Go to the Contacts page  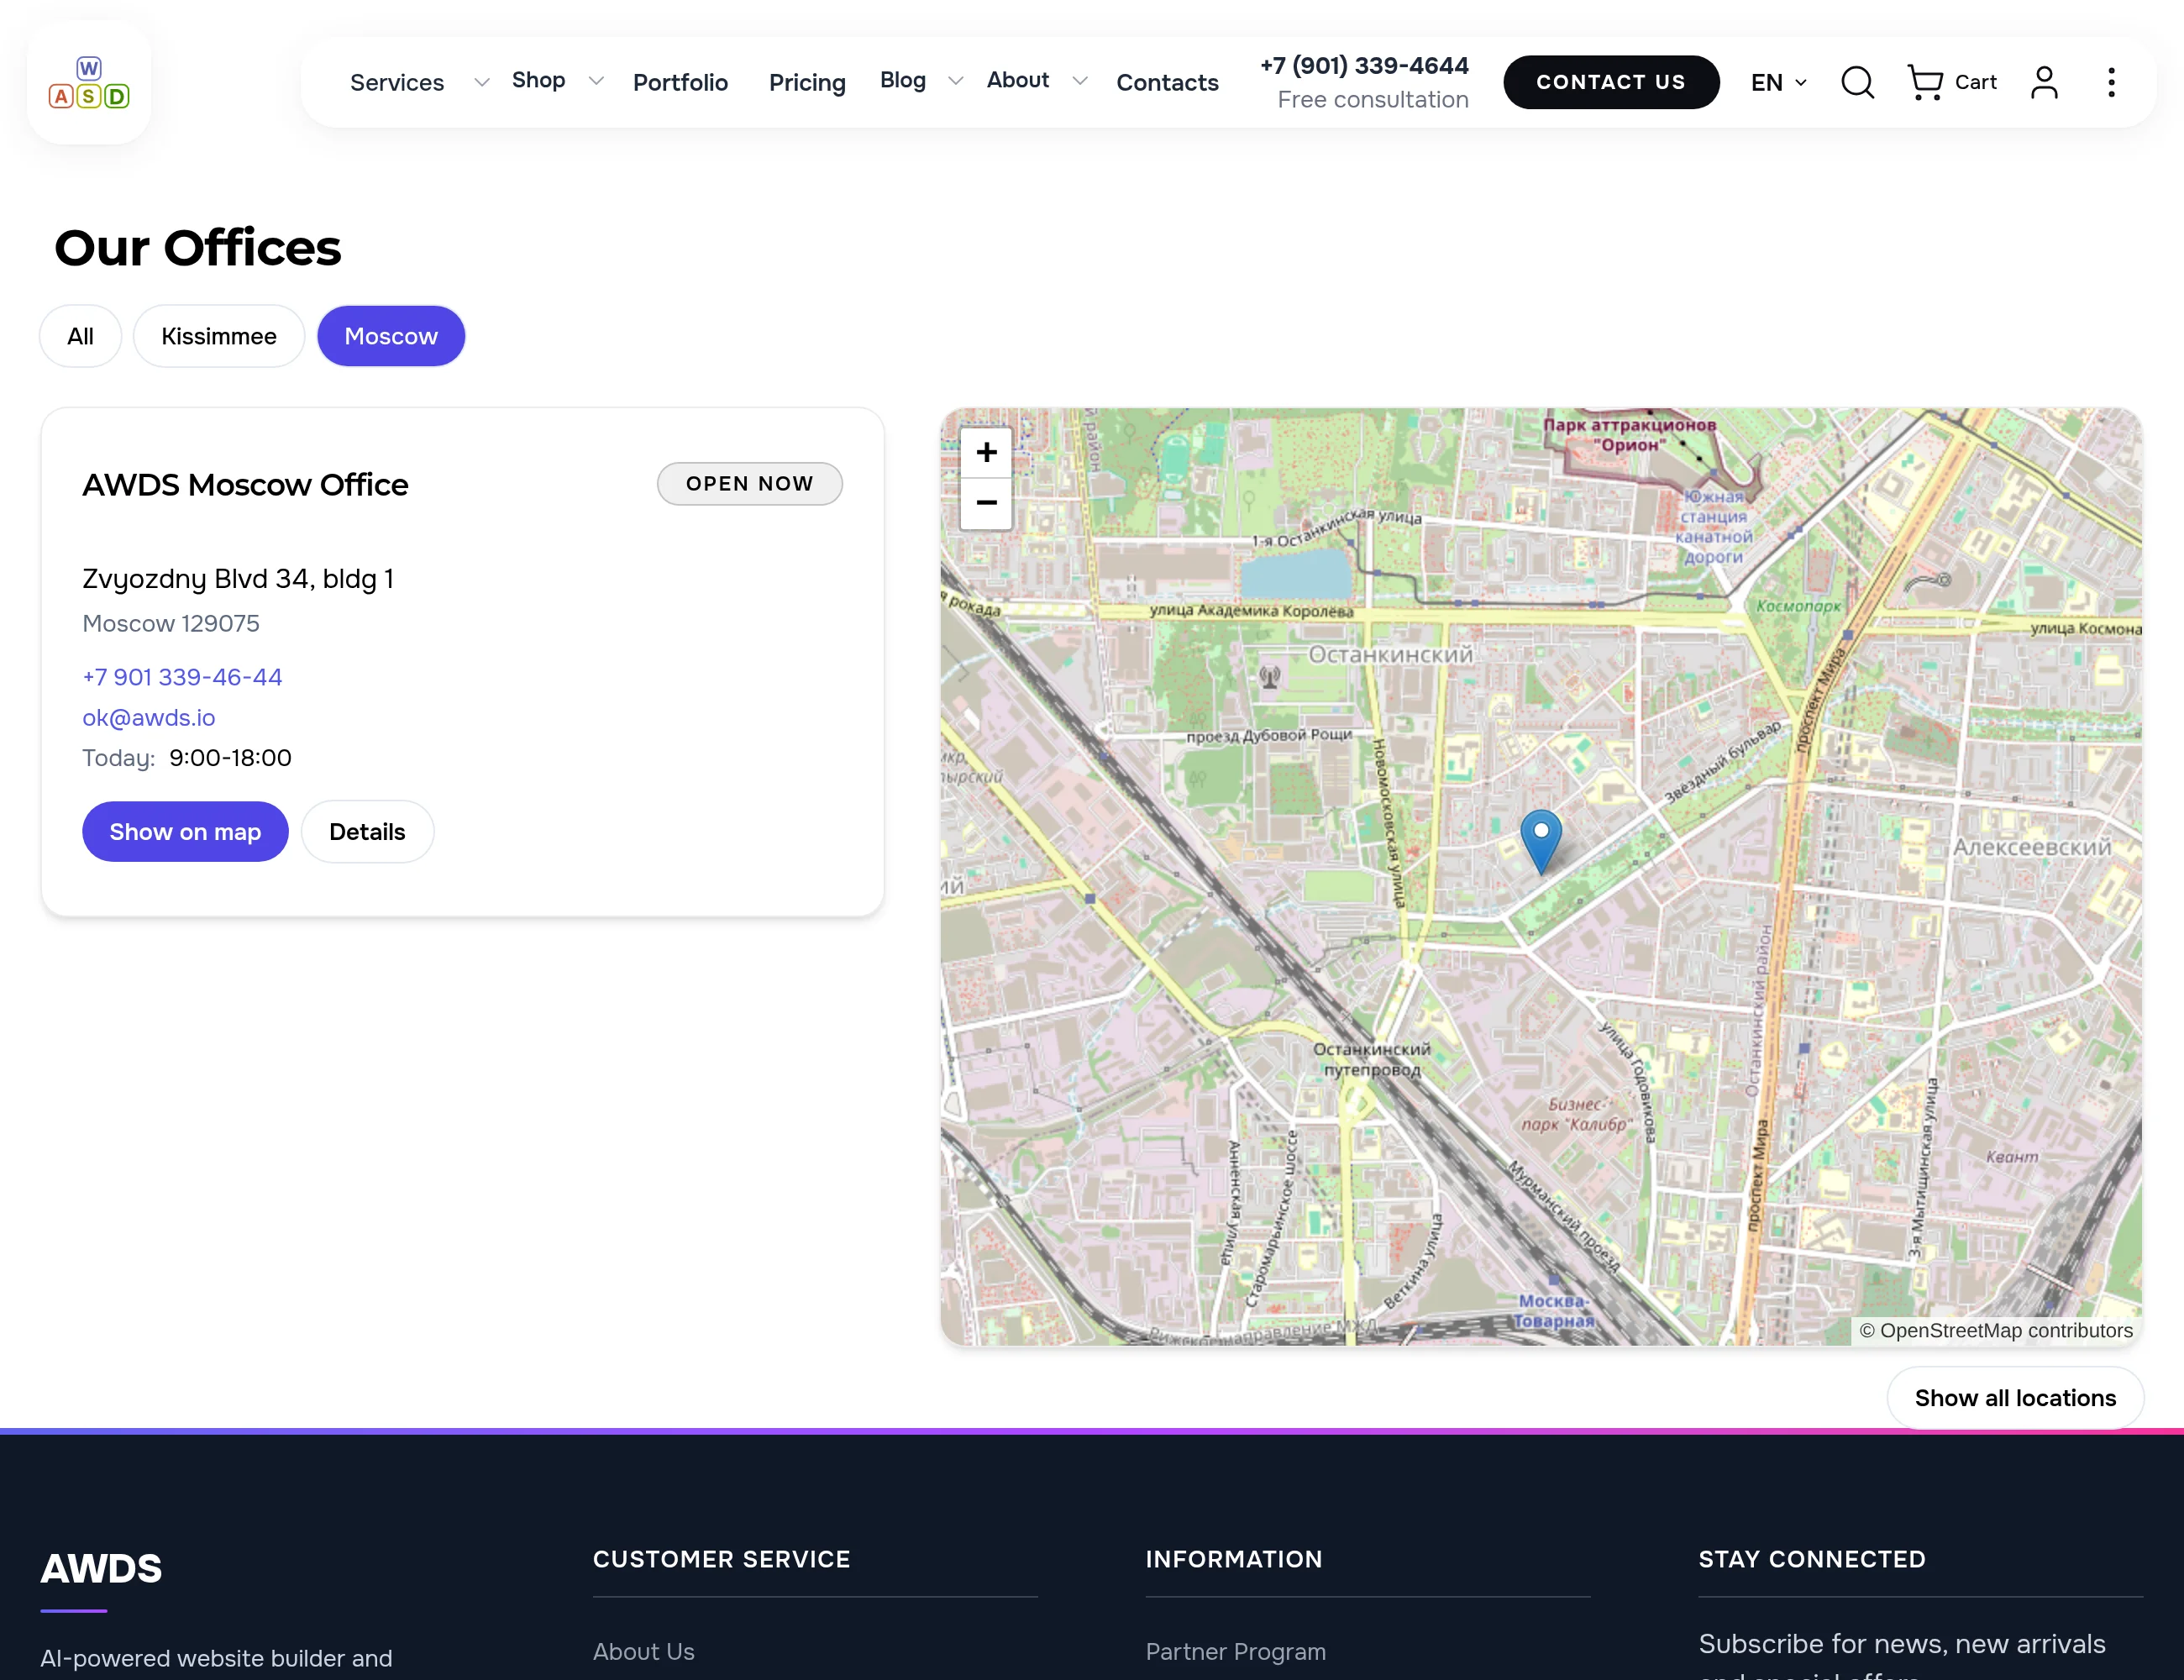coord(1167,82)
